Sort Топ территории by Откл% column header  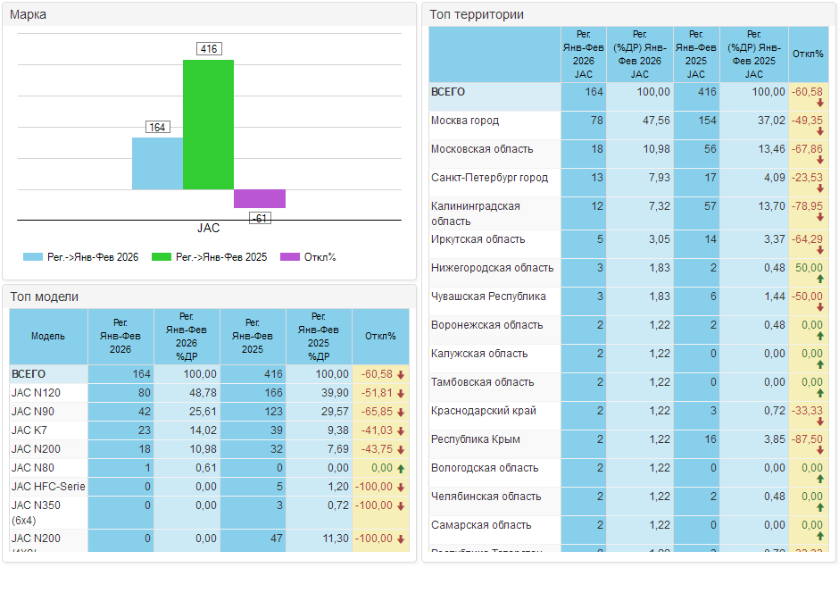click(x=808, y=54)
